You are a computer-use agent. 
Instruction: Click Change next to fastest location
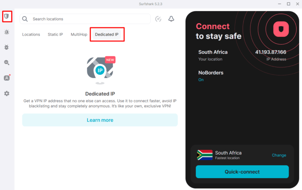point(279,155)
